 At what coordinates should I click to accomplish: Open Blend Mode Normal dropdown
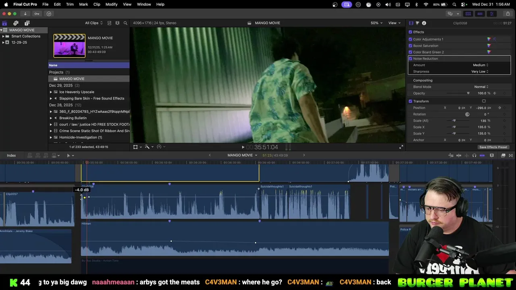click(481, 87)
